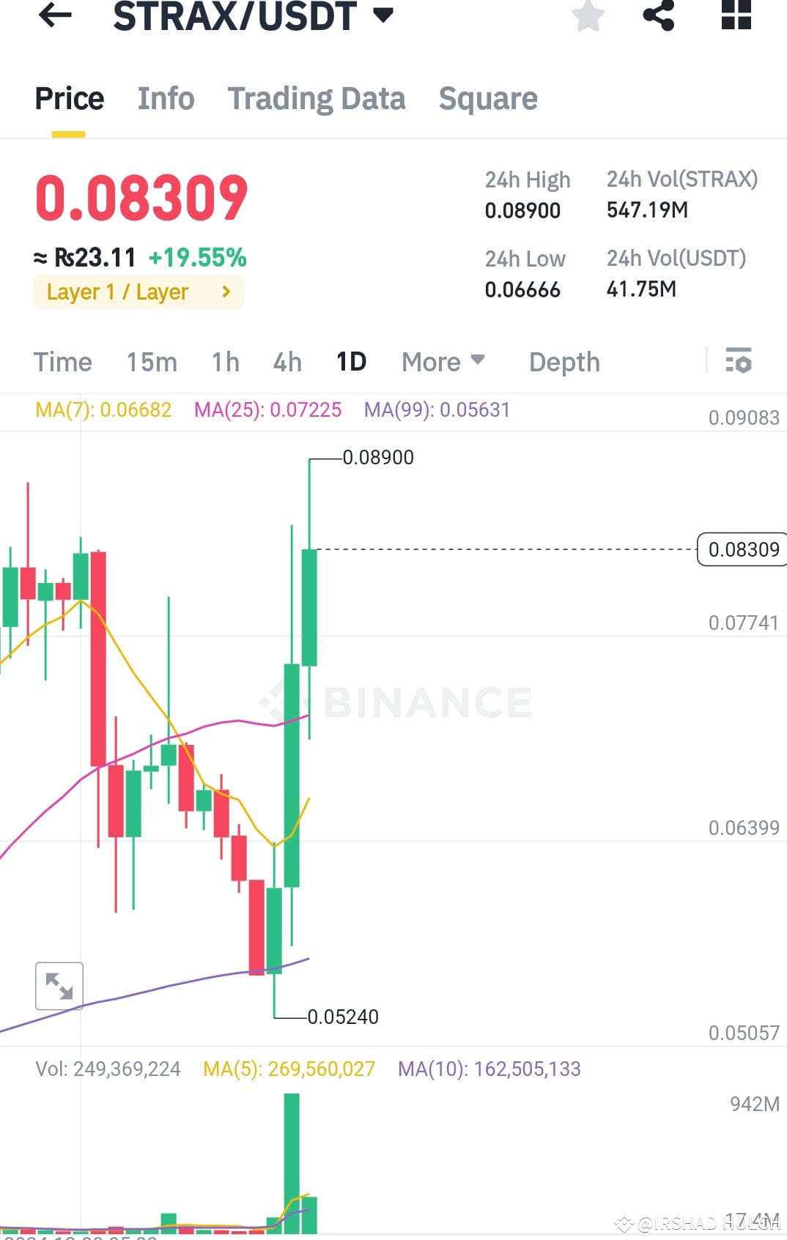
Task: Switch to the Info tab
Action: pos(165,98)
